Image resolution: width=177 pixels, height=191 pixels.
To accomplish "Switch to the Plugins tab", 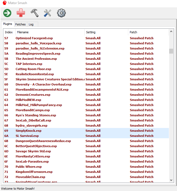I will coord(8,24).
